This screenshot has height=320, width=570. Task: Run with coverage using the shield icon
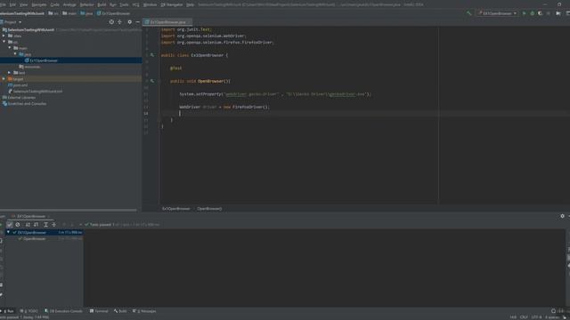click(541, 13)
